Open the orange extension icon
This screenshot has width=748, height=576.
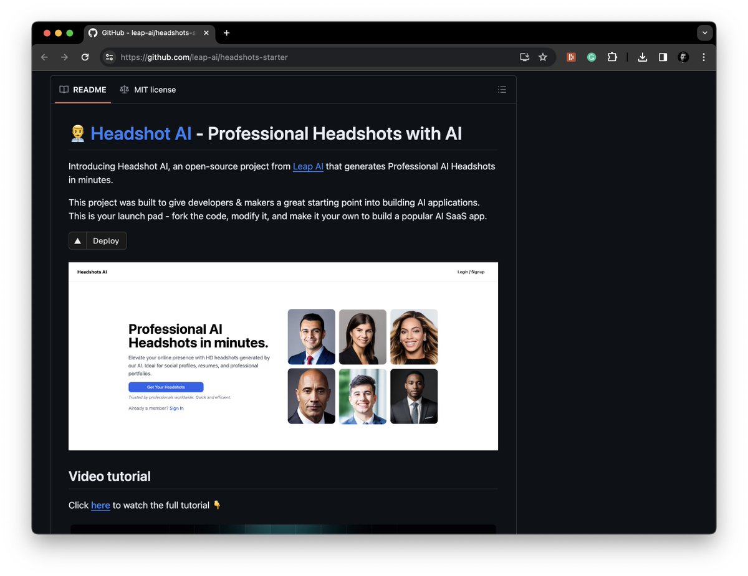tap(571, 57)
